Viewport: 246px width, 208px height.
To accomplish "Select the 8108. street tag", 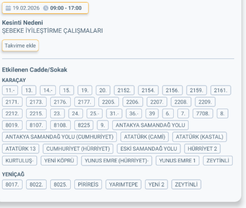I will [60, 125].
